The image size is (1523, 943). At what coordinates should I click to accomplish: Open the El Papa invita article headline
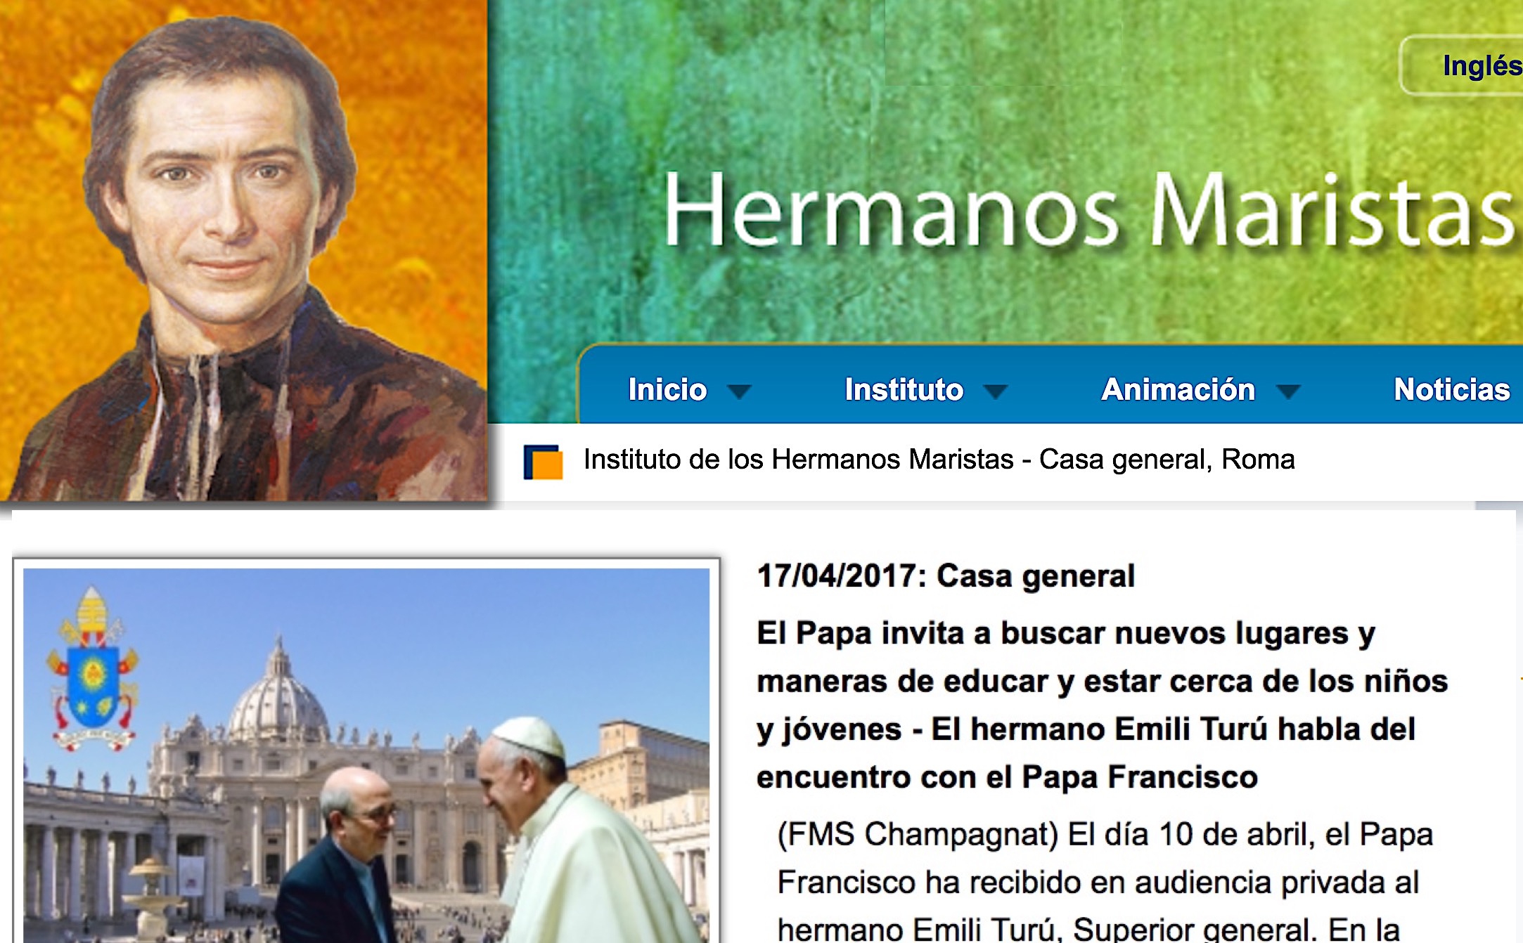[x=1102, y=705]
